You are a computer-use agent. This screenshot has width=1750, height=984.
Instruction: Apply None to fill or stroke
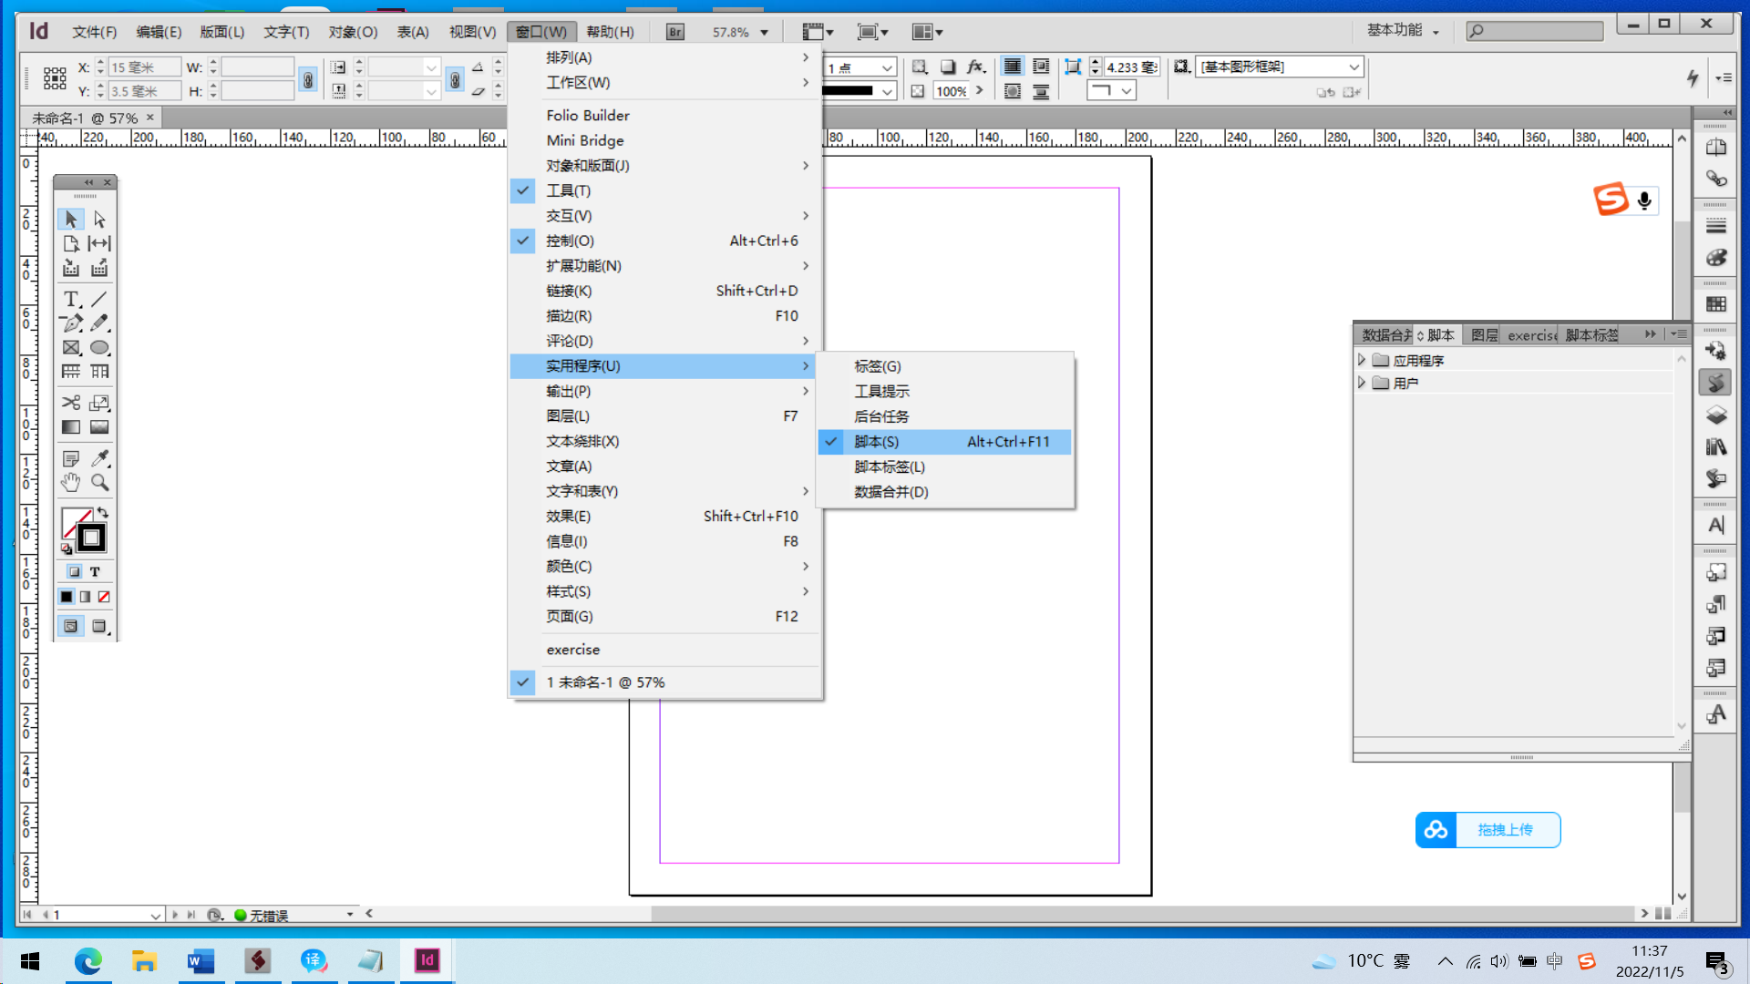pyautogui.click(x=104, y=598)
